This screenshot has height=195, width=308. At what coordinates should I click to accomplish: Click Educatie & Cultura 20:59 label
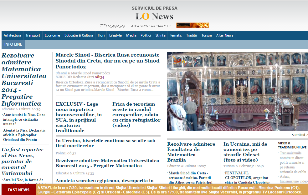point(21,109)
